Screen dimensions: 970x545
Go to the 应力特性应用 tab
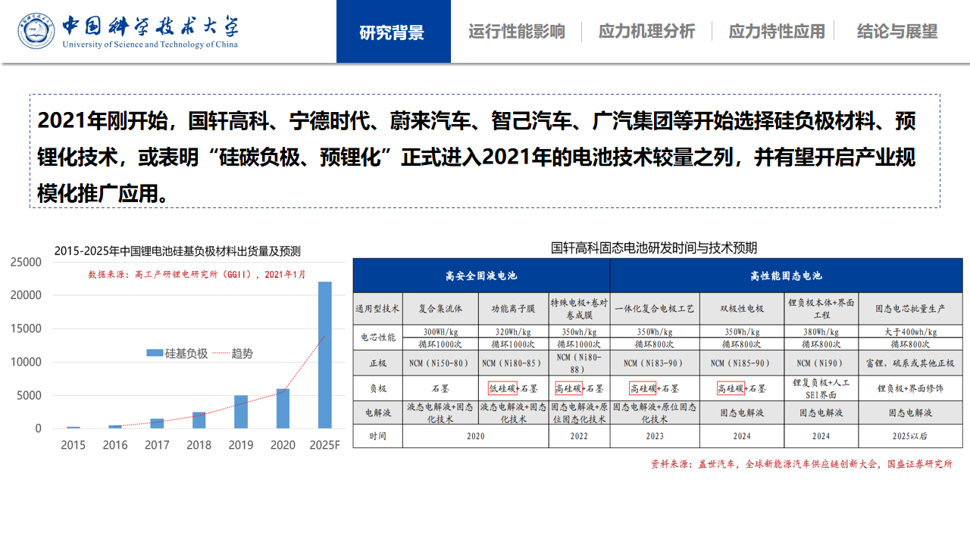click(777, 32)
